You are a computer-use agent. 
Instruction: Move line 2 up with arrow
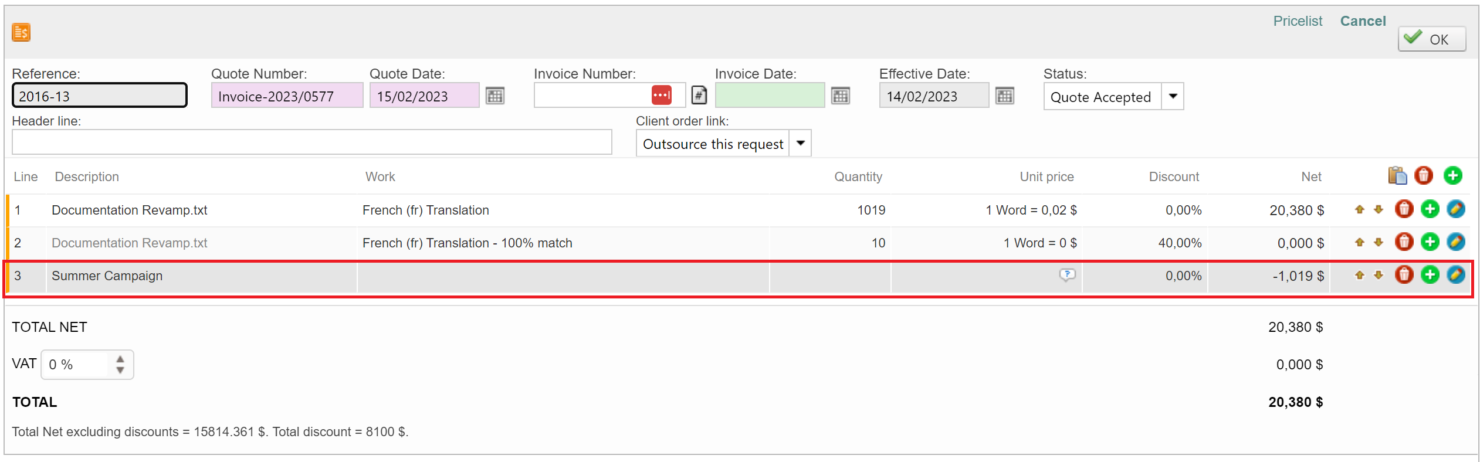(x=1359, y=242)
